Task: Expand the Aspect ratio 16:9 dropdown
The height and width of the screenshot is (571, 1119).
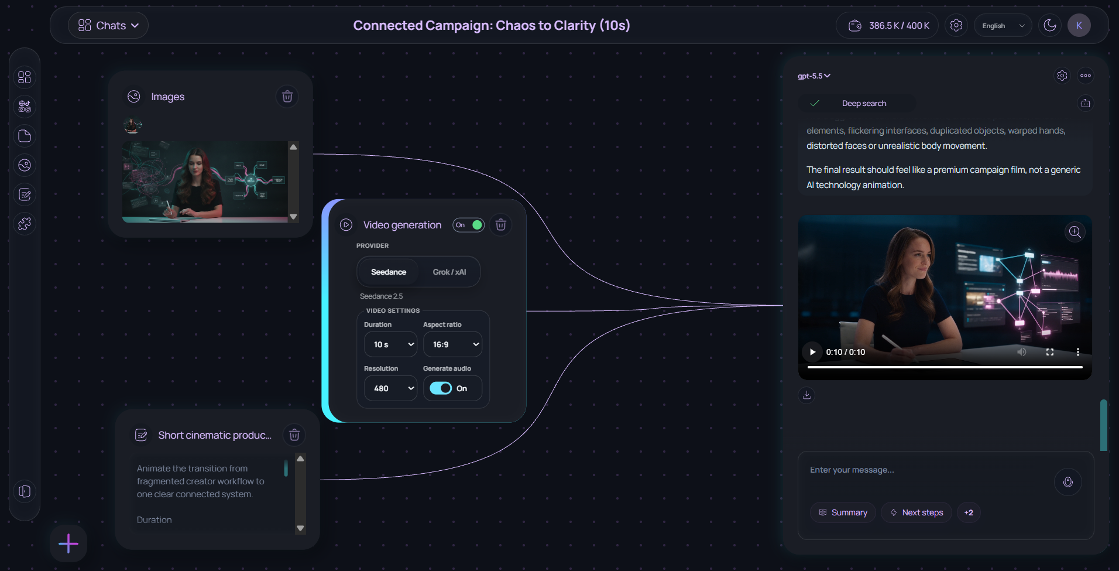Action: click(452, 344)
